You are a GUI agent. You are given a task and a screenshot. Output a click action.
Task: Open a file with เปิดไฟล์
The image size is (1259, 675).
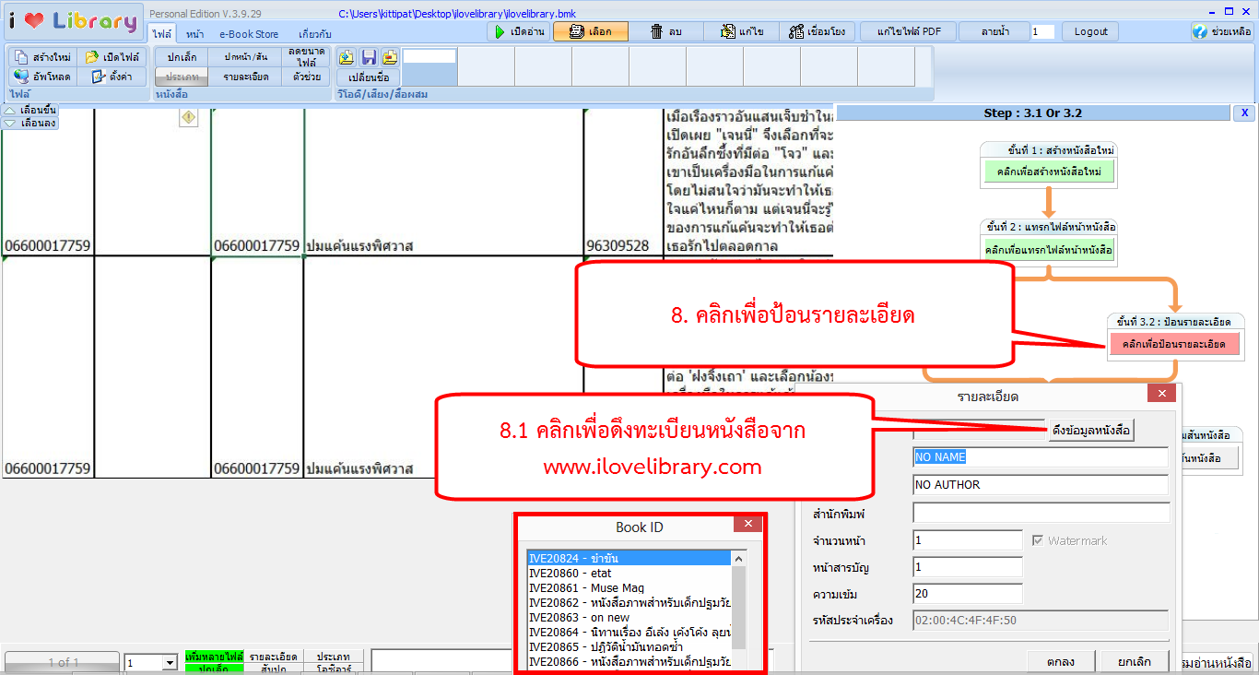(x=112, y=57)
